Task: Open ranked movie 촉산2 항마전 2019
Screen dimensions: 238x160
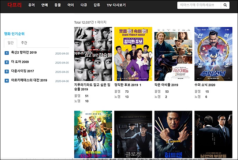Action: point(24,52)
